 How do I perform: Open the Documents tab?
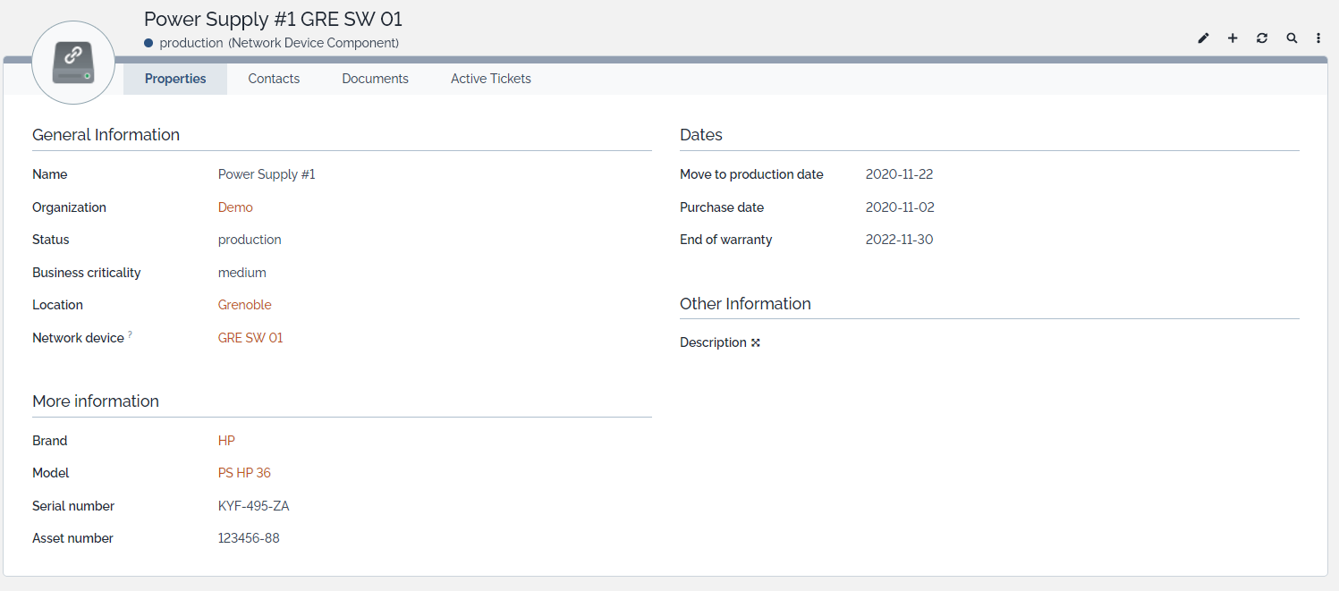[375, 79]
